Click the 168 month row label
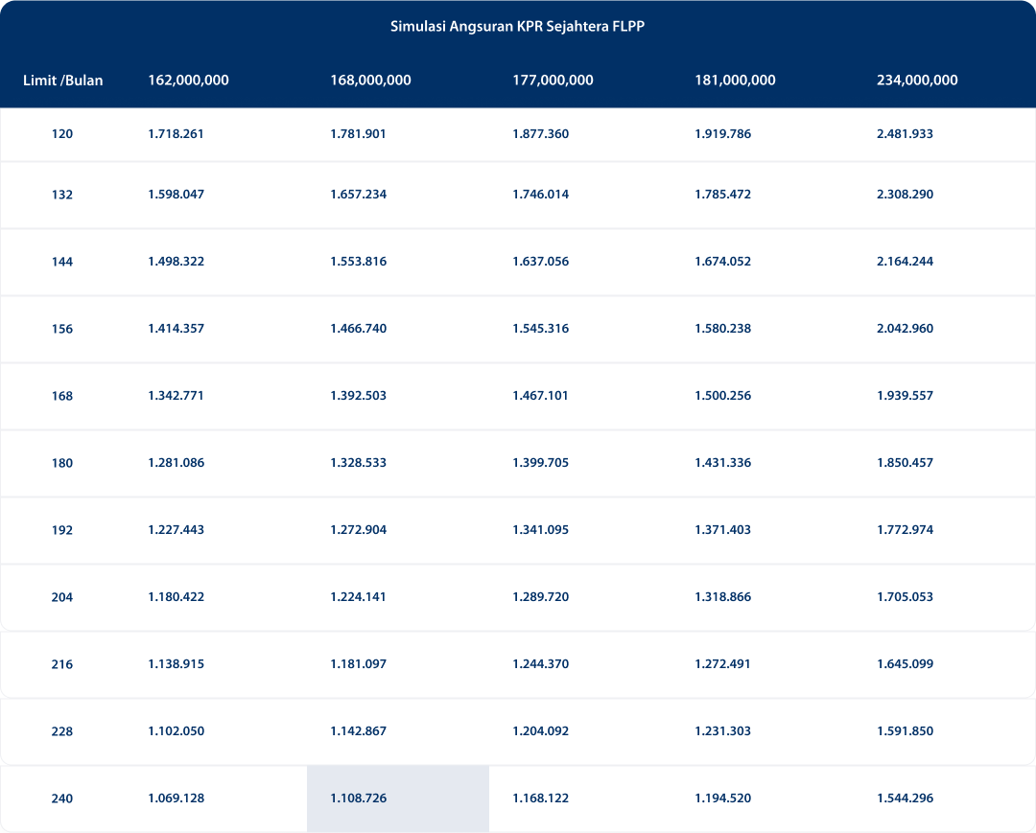1036x833 pixels. [x=62, y=396]
